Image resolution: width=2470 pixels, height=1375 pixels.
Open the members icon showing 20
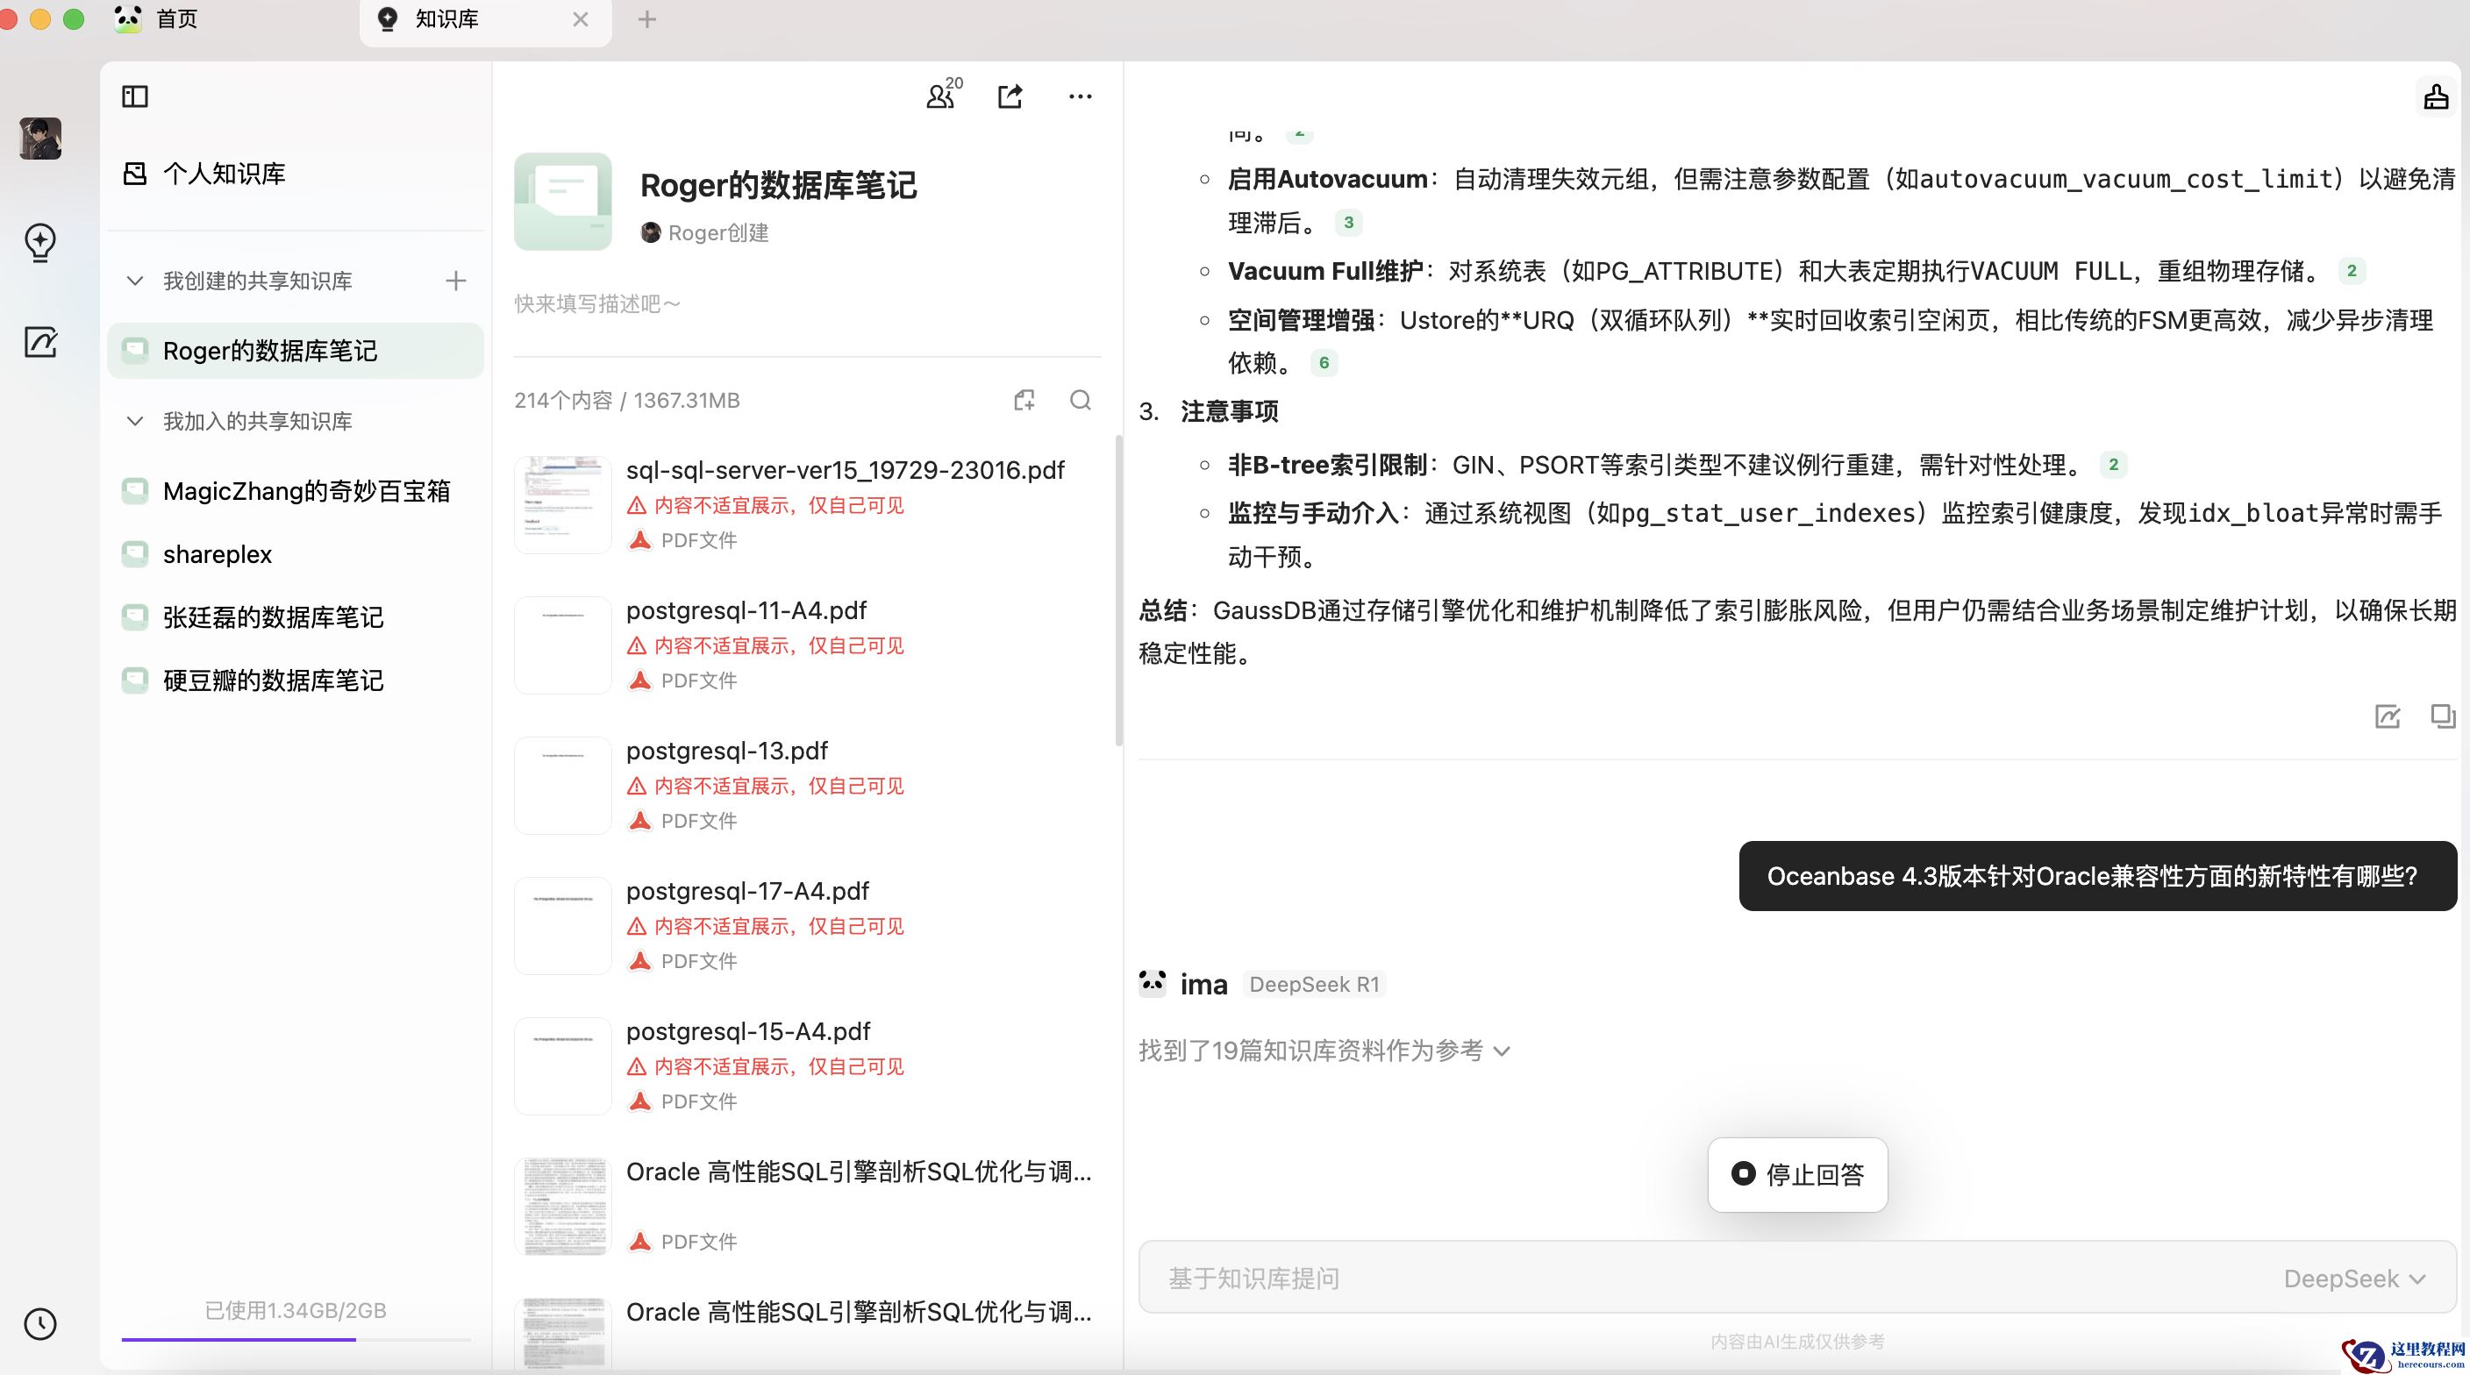tap(941, 96)
